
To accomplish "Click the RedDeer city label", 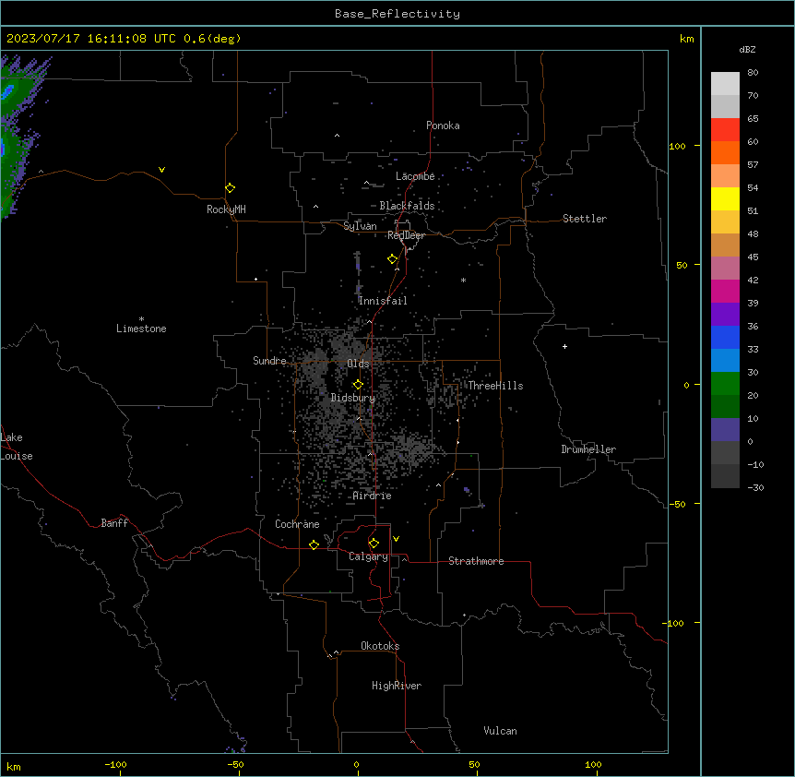I will click(406, 235).
